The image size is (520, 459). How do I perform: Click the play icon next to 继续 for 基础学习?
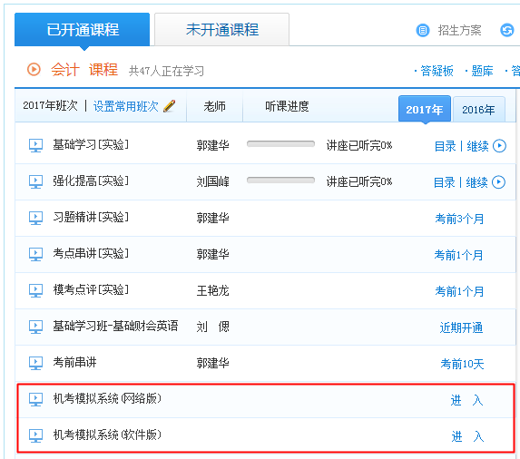pos(499,146)
